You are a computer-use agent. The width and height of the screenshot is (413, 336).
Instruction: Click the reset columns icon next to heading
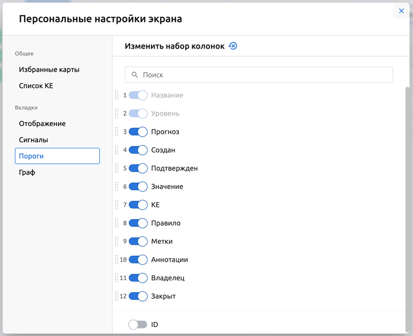[x=233, y=46]
